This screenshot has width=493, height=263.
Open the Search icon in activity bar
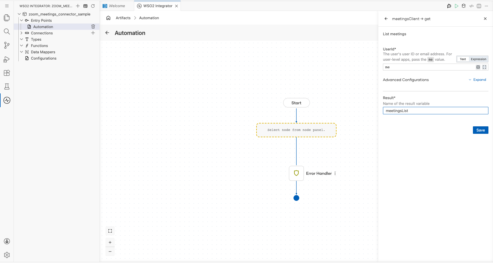tap(7, 32)
